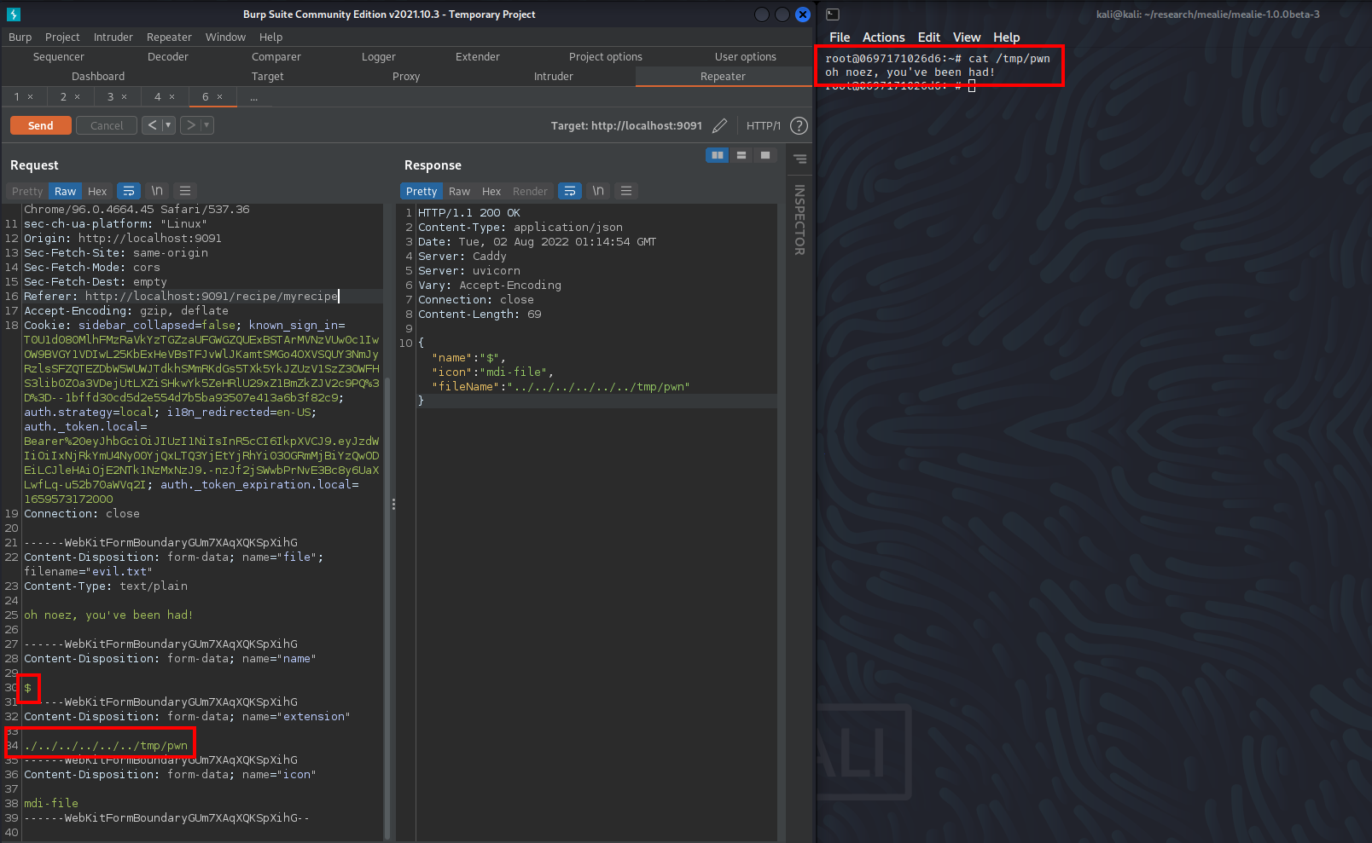1372x843 pixels.
Task: Toggle non-printable chars \n in Response panel
Action: coord(598,191)
